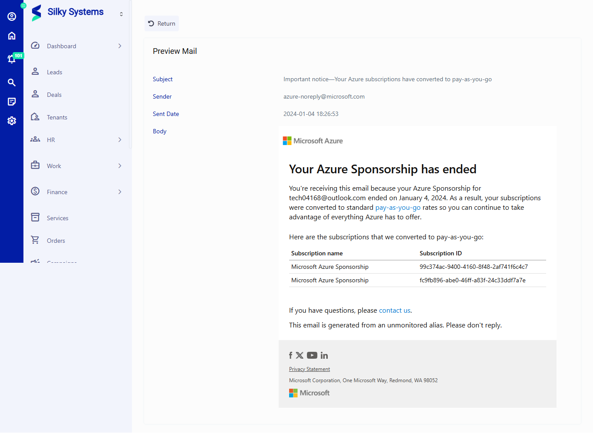Go to home icon in left rail
This screenshot has height=433, width=593.
click(12, 36)
